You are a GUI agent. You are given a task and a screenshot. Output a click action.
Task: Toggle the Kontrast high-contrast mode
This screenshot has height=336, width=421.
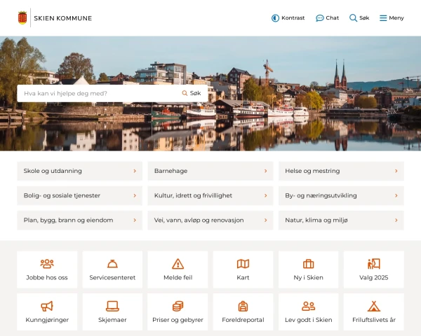(288, 18)
